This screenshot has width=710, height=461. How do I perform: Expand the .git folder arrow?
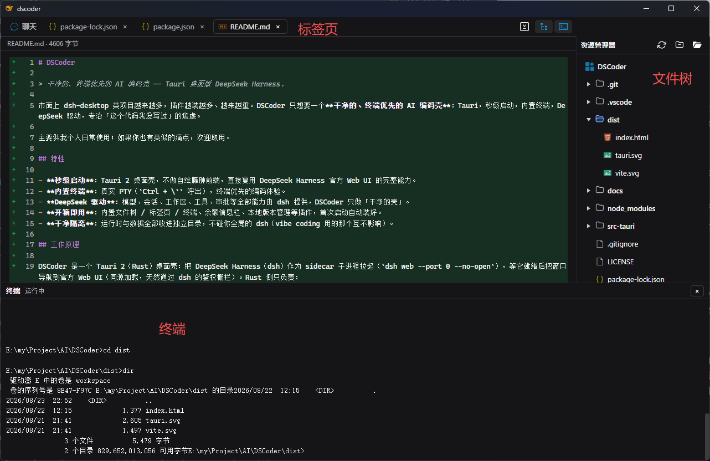tap(589, 84)
